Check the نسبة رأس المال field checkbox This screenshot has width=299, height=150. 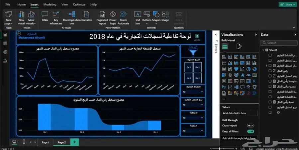pyautogui.click(x=270, y=102)
